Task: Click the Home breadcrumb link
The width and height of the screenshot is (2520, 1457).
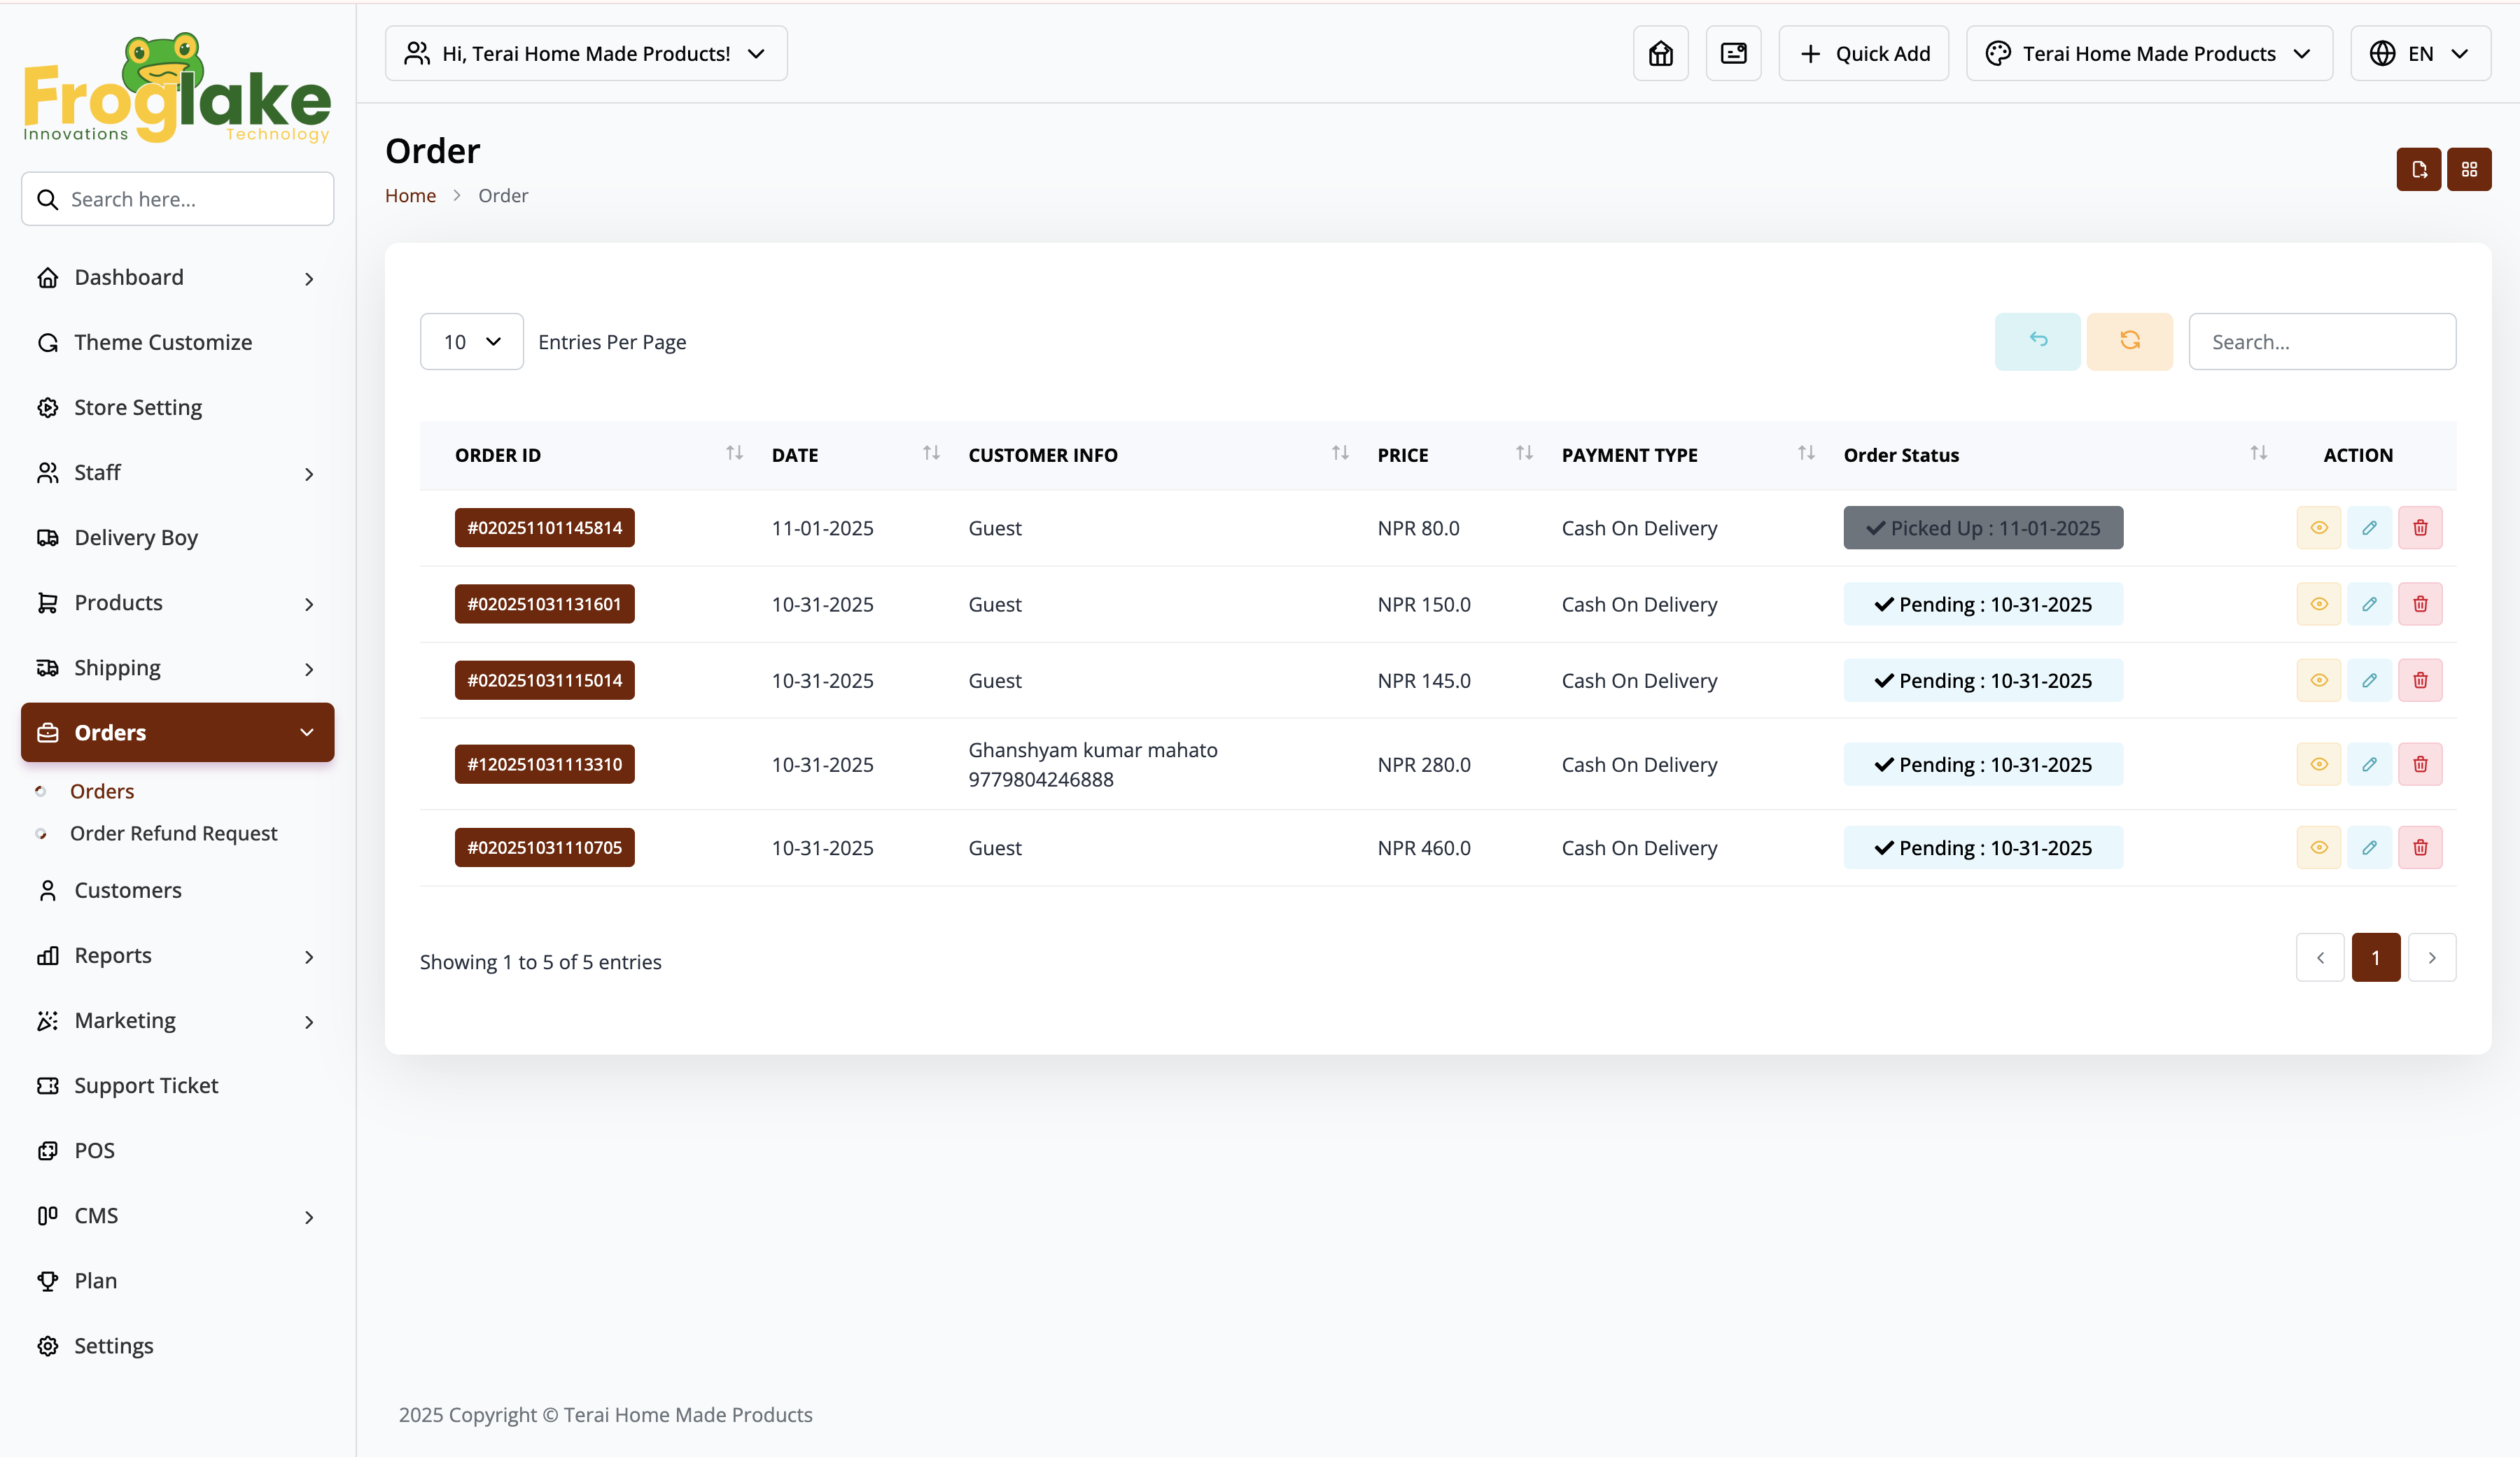Action: [410, 196]
